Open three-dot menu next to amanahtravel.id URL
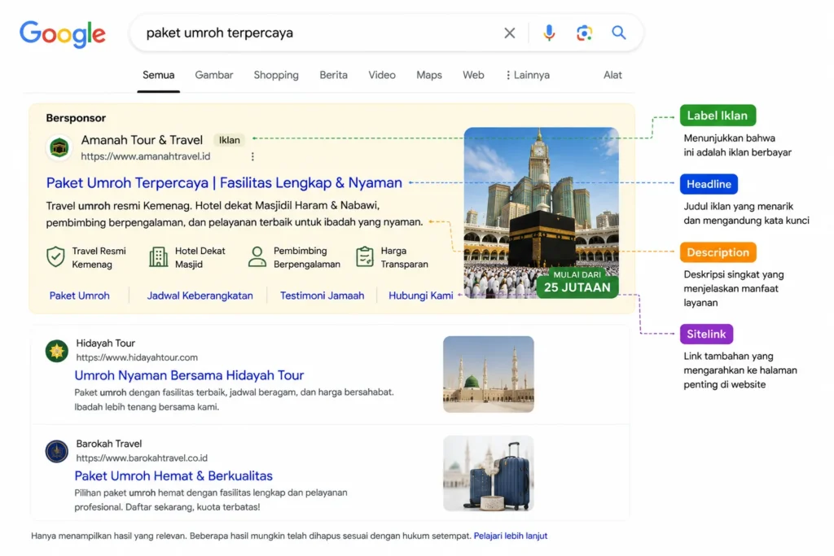 click(252, 156)
